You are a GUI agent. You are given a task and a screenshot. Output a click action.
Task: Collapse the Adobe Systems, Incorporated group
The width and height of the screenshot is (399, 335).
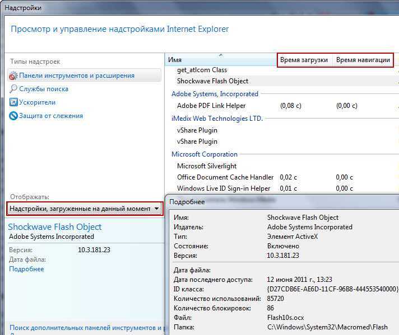pos(215,94)
